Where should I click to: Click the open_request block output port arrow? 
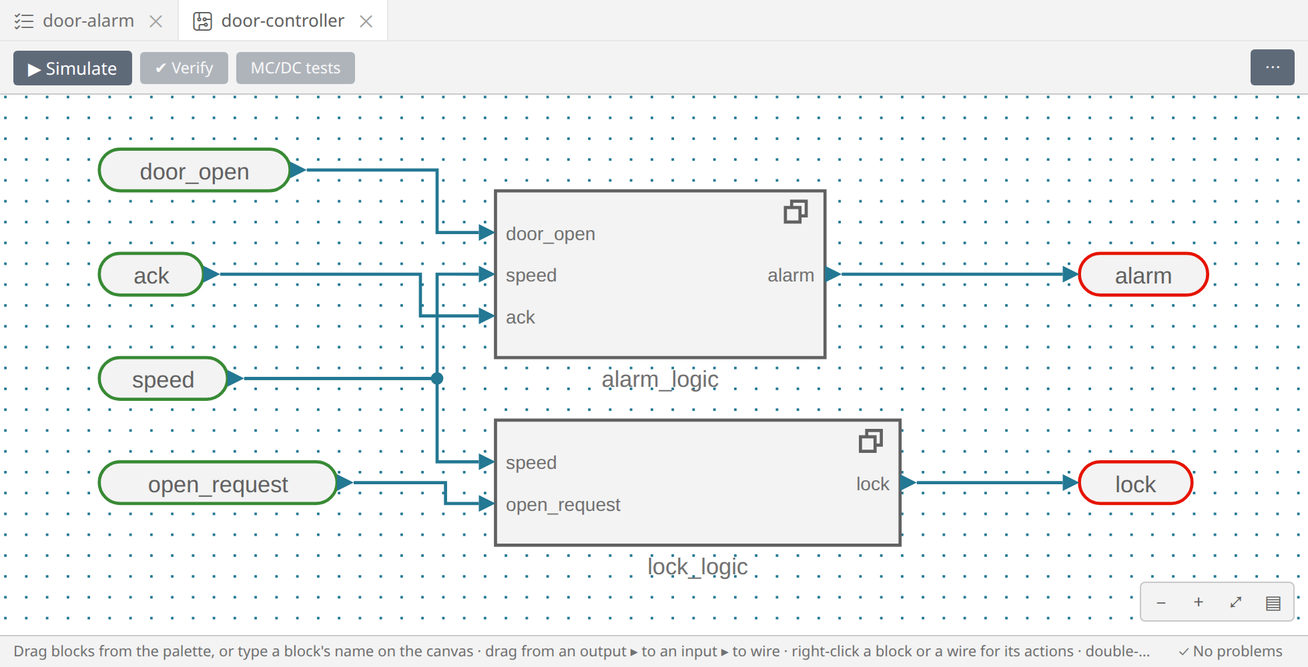[345, 482]
